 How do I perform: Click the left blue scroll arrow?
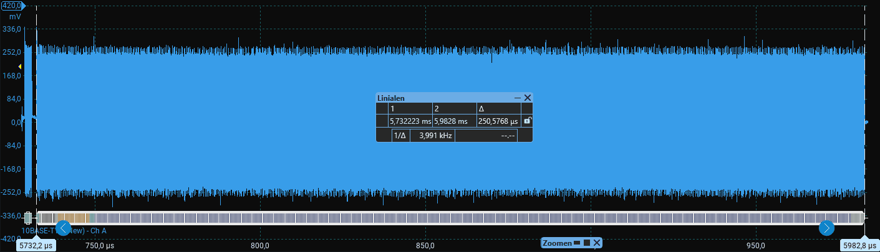point(63,228)
